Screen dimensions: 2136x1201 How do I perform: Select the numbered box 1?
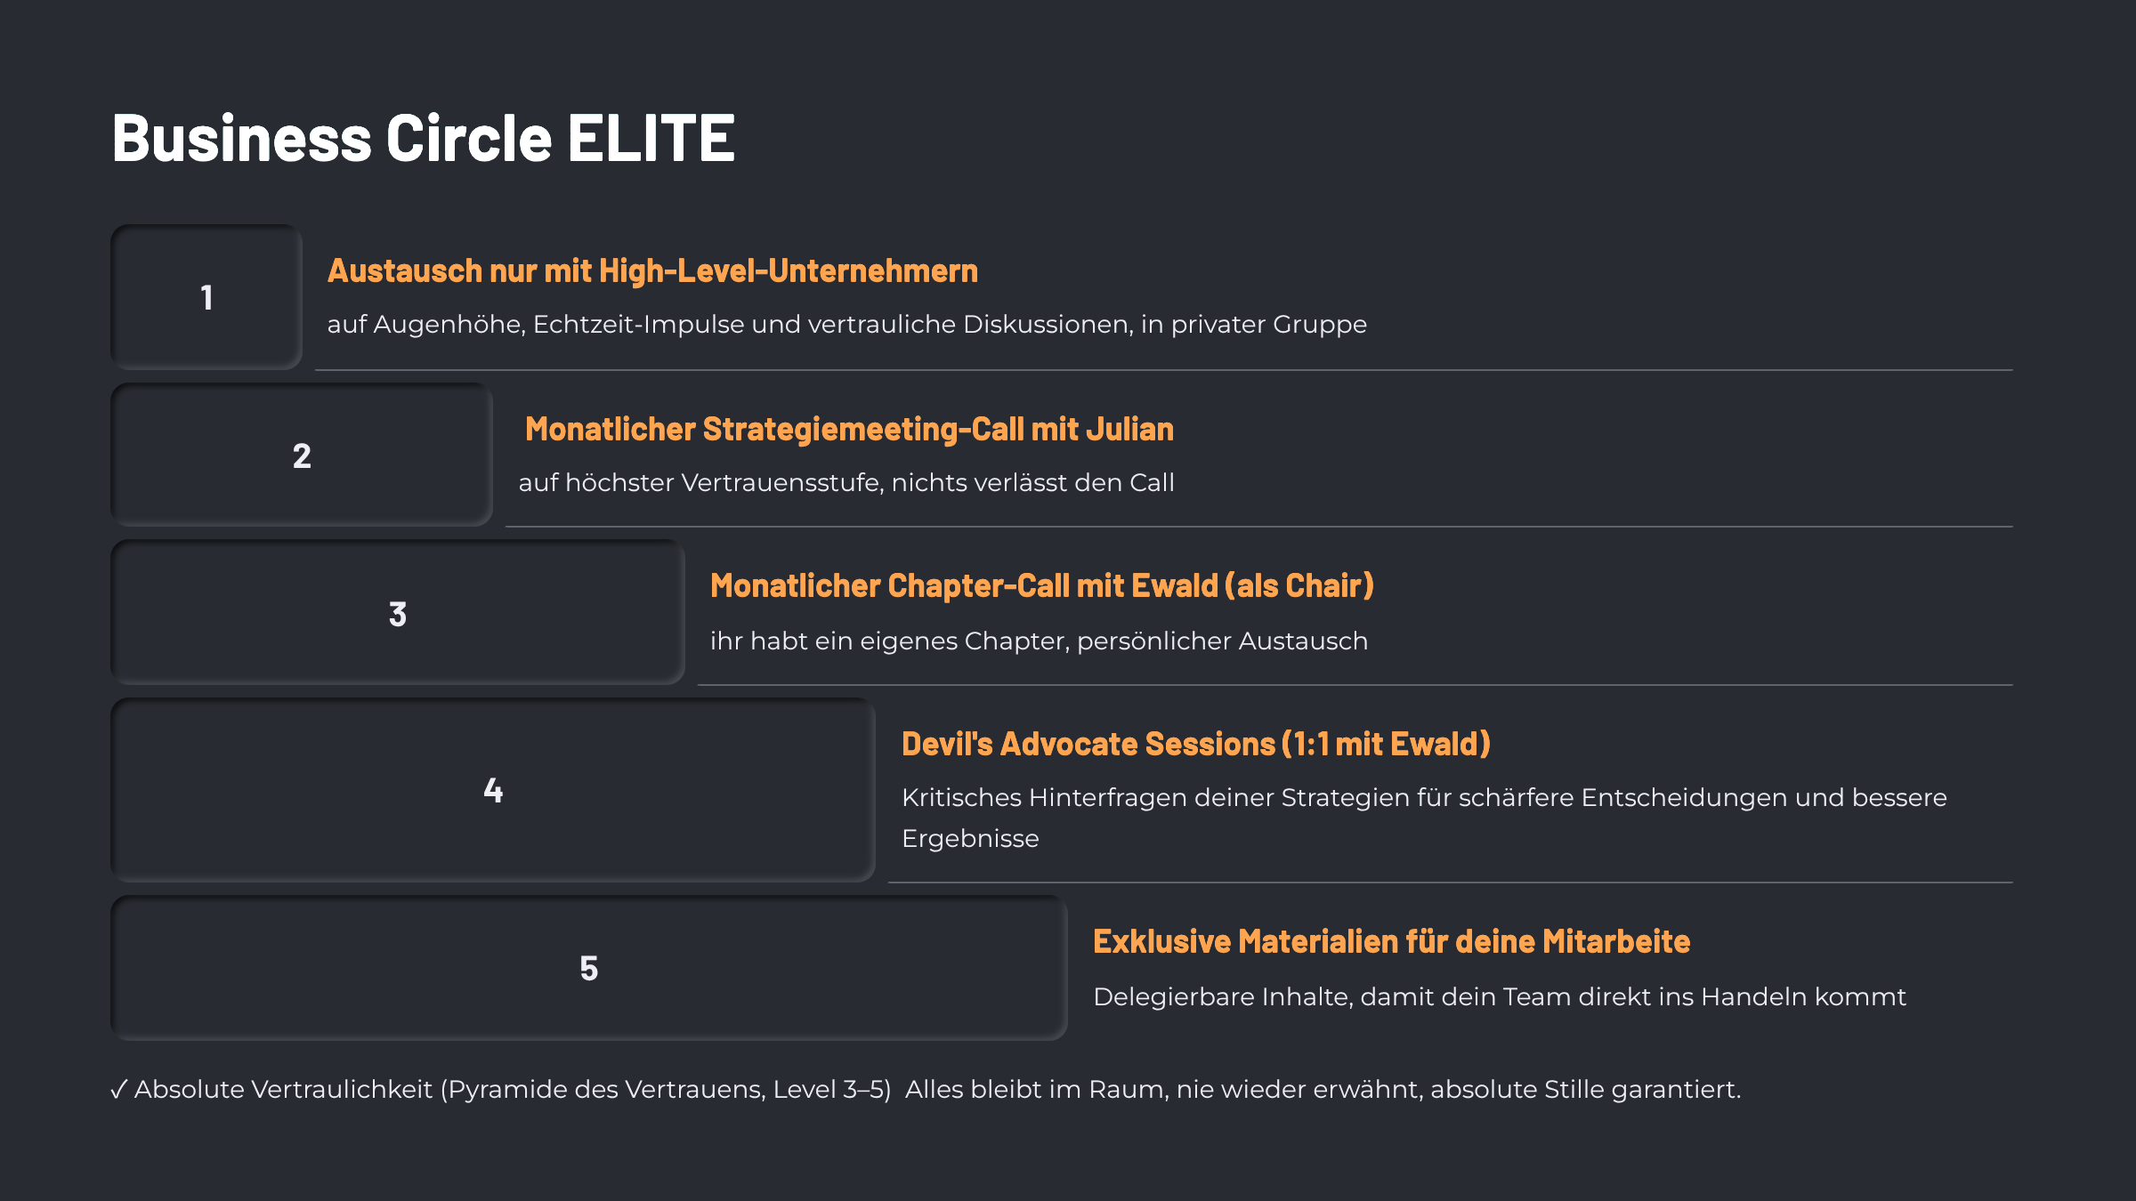(x=206, y=297)
